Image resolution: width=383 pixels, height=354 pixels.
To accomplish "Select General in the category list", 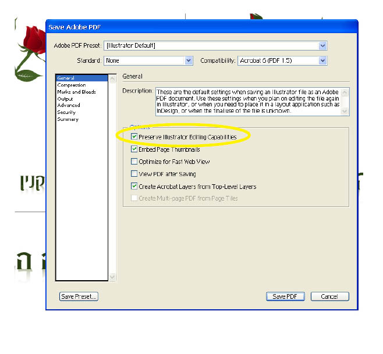I will click(x=81, y=78).
